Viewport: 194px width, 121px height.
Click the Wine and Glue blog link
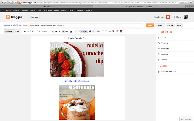(x=12, y=25)
